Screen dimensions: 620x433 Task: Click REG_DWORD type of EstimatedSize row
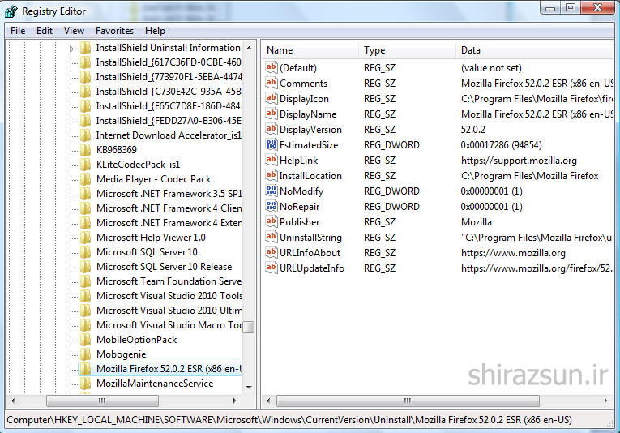(x=391, y=145)
